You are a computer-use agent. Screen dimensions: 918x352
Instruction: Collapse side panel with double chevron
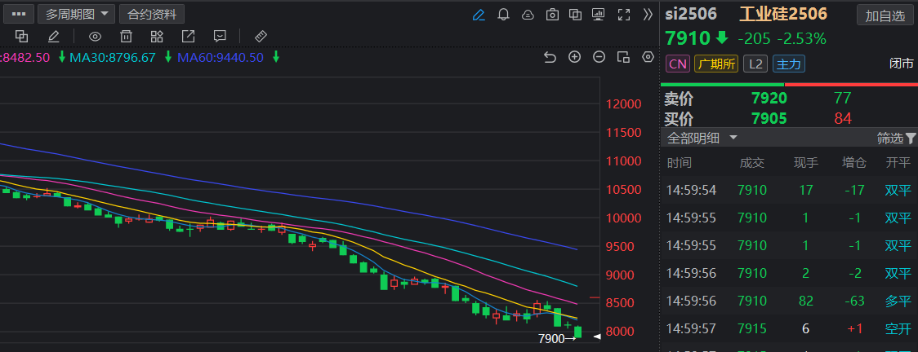tap(648, 15)
